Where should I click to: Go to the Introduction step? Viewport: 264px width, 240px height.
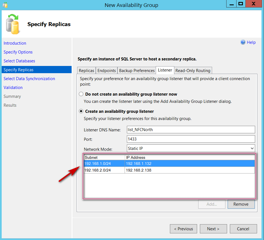(15, 43)
